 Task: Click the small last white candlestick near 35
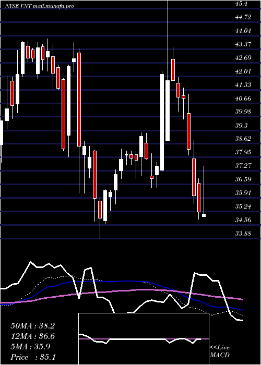point(204,215)
